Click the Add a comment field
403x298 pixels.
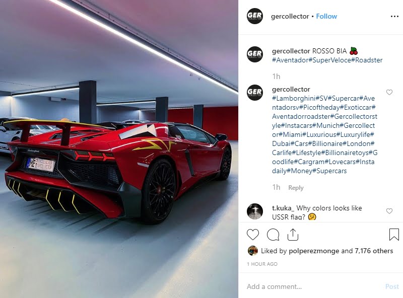313,286
